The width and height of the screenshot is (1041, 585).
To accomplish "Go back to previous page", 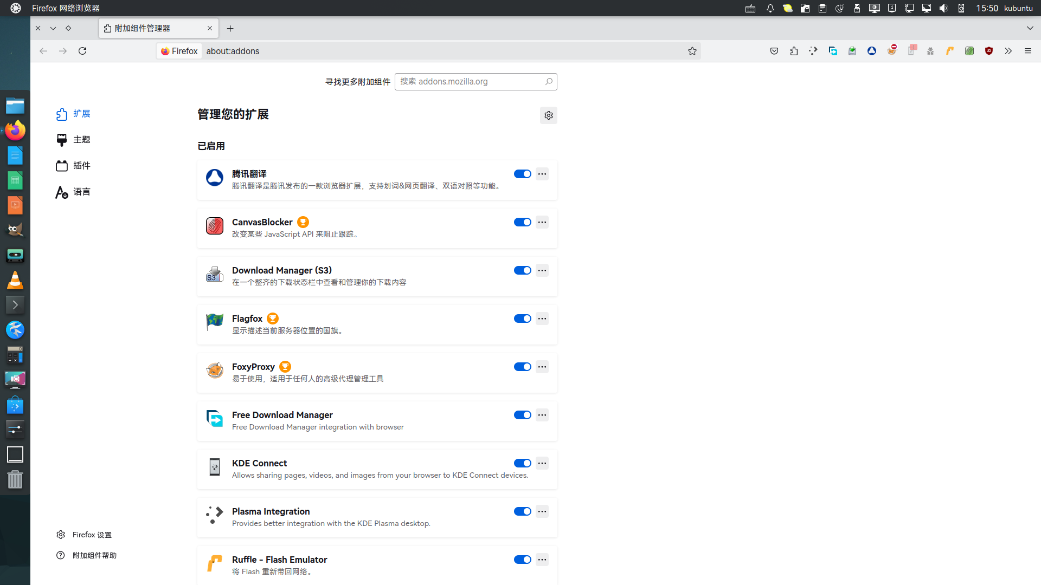I will click(43, 51).
